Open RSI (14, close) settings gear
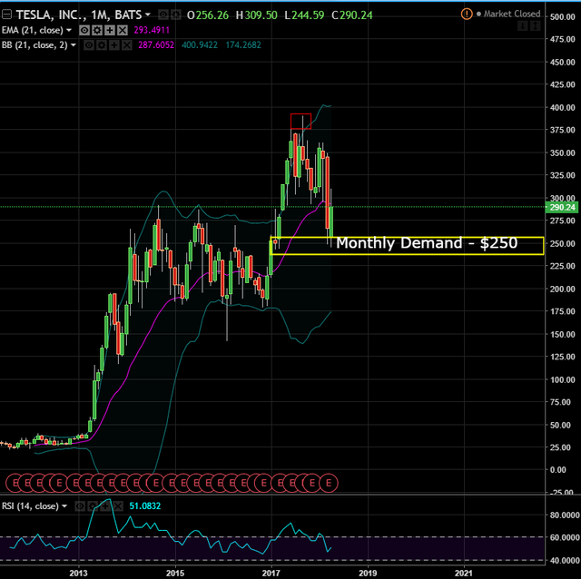This screenshot has width=581, height=579. (x=93, y=506)
